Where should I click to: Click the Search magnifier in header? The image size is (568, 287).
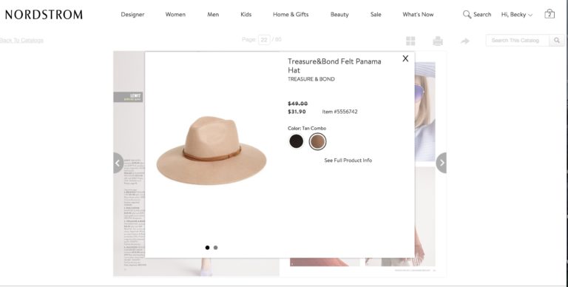pos(467,15)
